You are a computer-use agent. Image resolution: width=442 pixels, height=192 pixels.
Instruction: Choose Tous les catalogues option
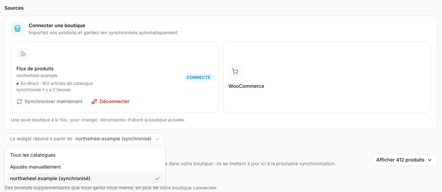point(85,155)
